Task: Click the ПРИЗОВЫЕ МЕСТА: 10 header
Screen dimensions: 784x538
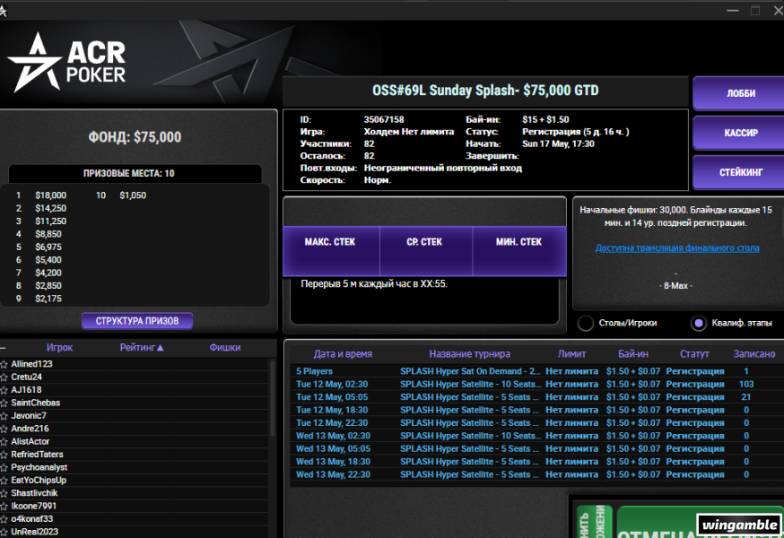Action: pos(129,173)
